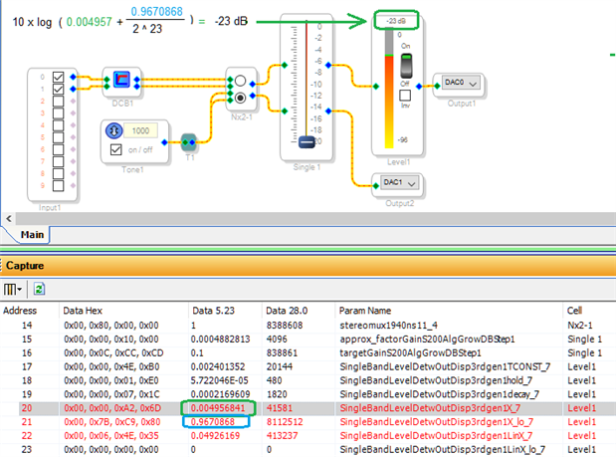Click the Data 5.23 column header

tap(213, 311)
